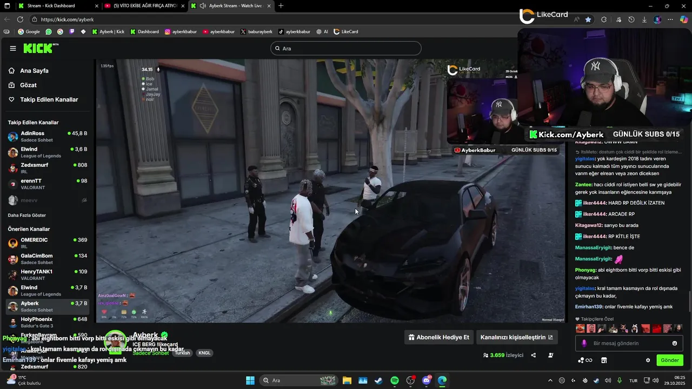This screenshot has width=692, height=389.
Task: Toggle the bookmark star for this page
Action: pos(588,19)
